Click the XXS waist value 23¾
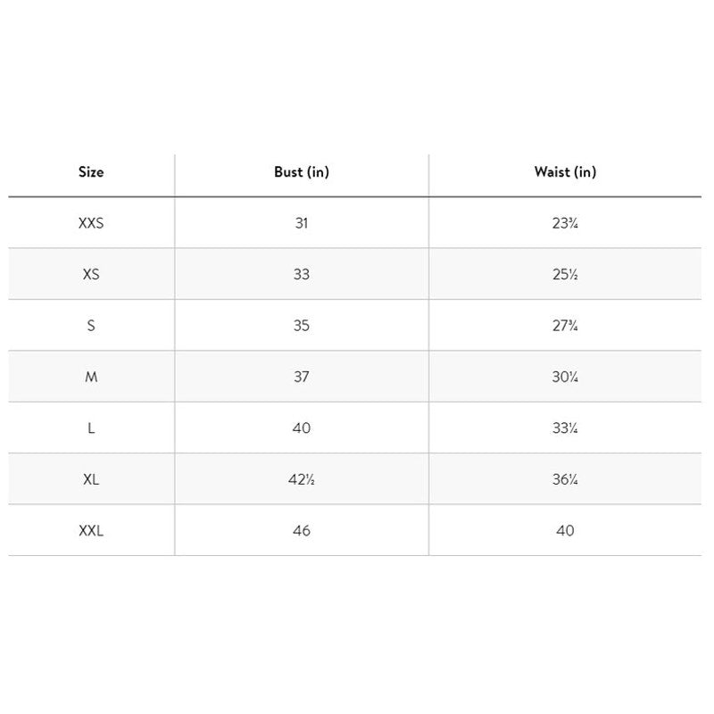The height and width of the screenshot is (714, 714). tap(566, 223)
